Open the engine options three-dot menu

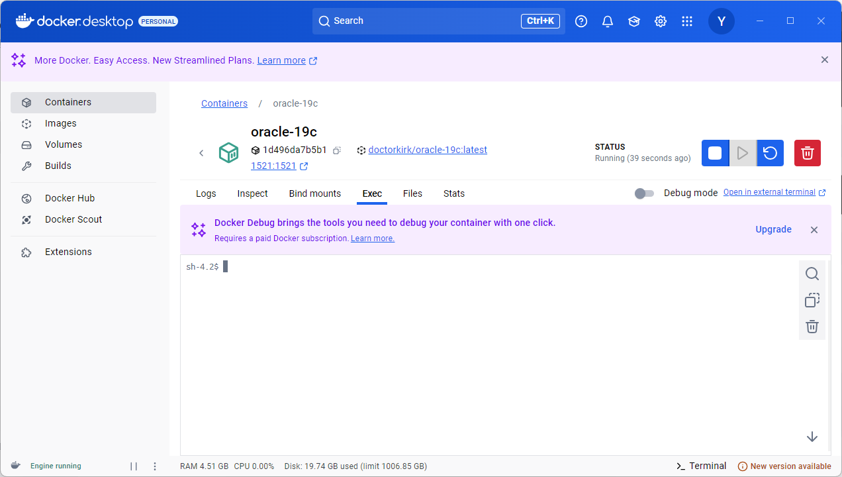pyautogui.click(x=155, y=466)
